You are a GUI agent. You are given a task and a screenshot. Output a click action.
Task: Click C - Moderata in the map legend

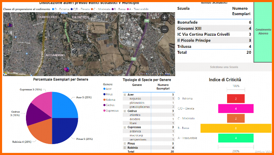[101, 9]
